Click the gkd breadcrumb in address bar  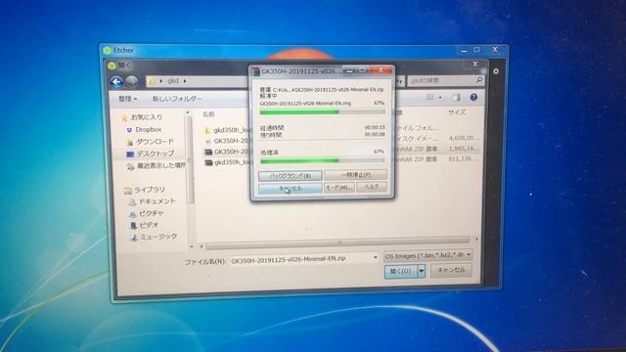pos(173,81)
